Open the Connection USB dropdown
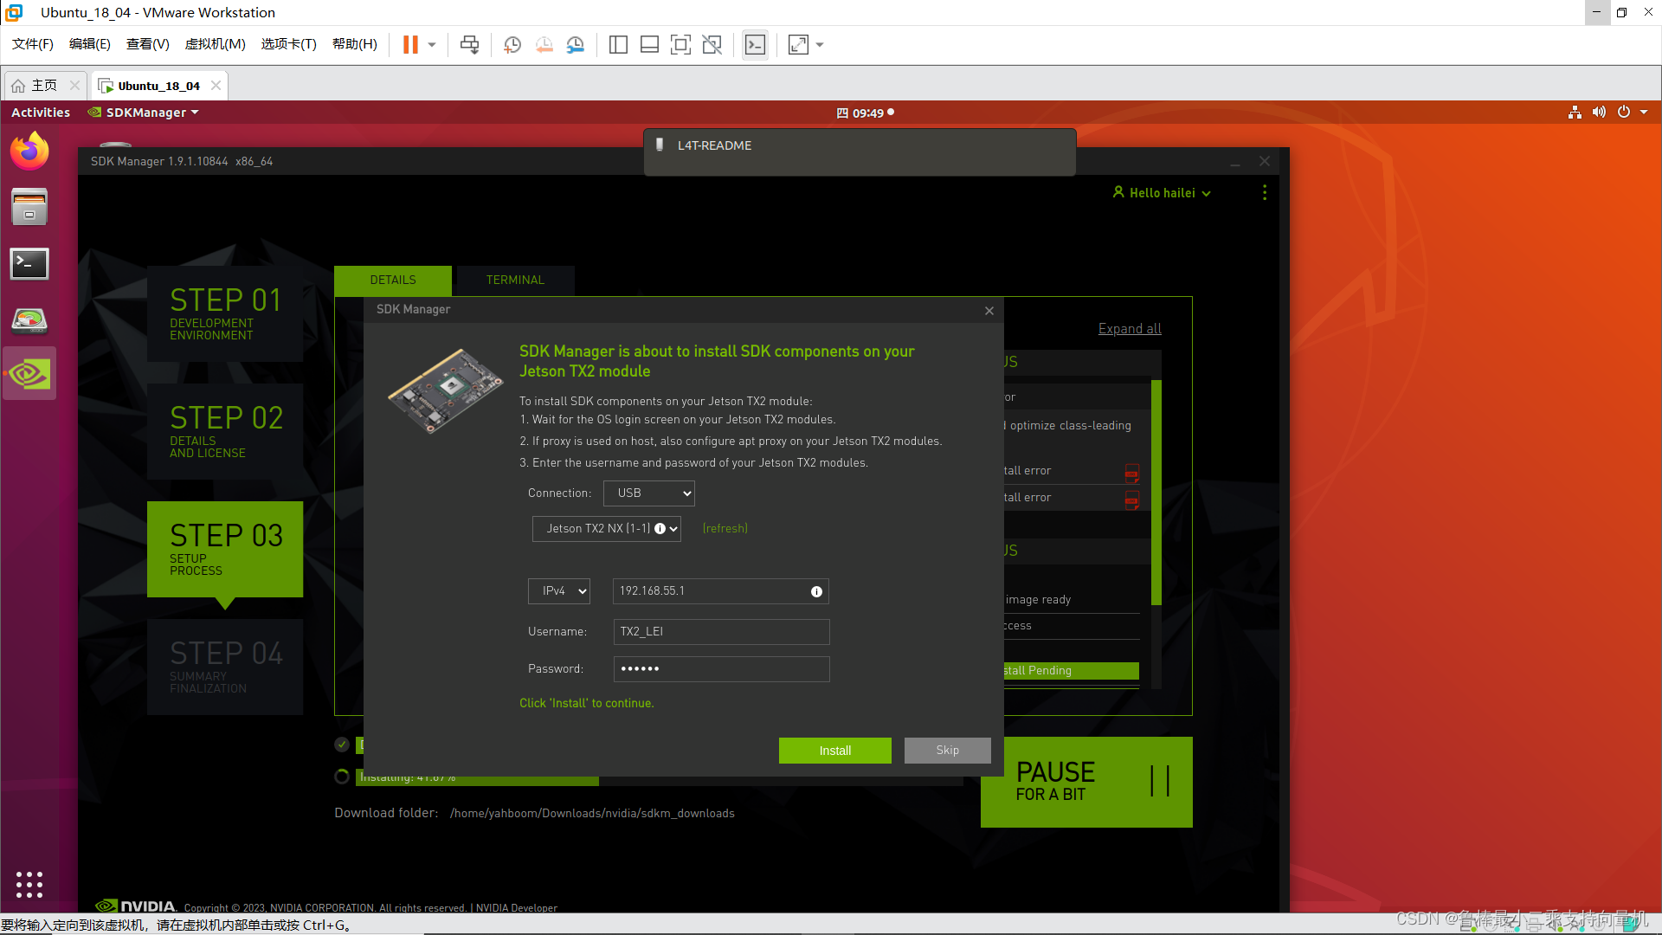The width and height of the screenshot is (1662, 935). (x=649, y=493)
